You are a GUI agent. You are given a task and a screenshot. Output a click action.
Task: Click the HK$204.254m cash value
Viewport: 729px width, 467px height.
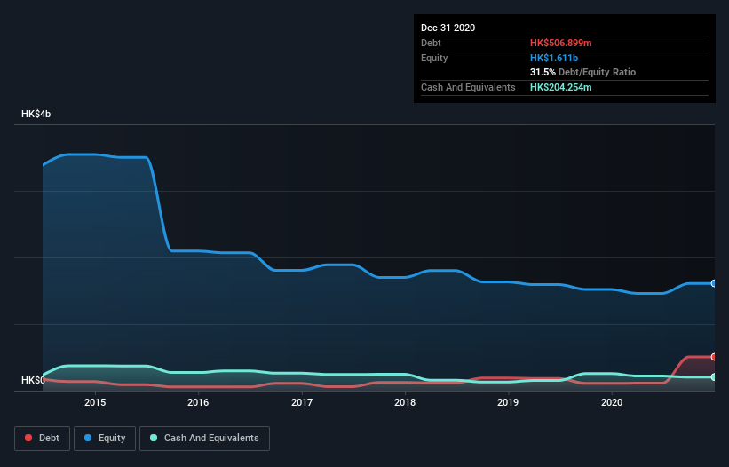[x=560, y=87]
